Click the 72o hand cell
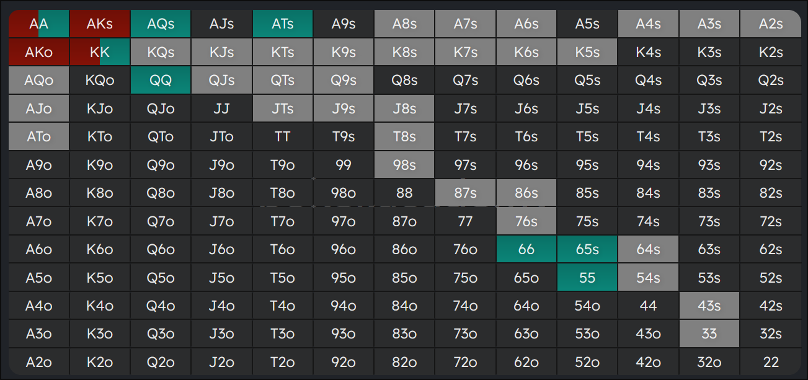 [x=465, y=362]
